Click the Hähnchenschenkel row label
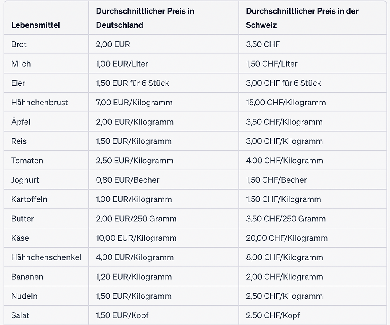 point(46,257)
